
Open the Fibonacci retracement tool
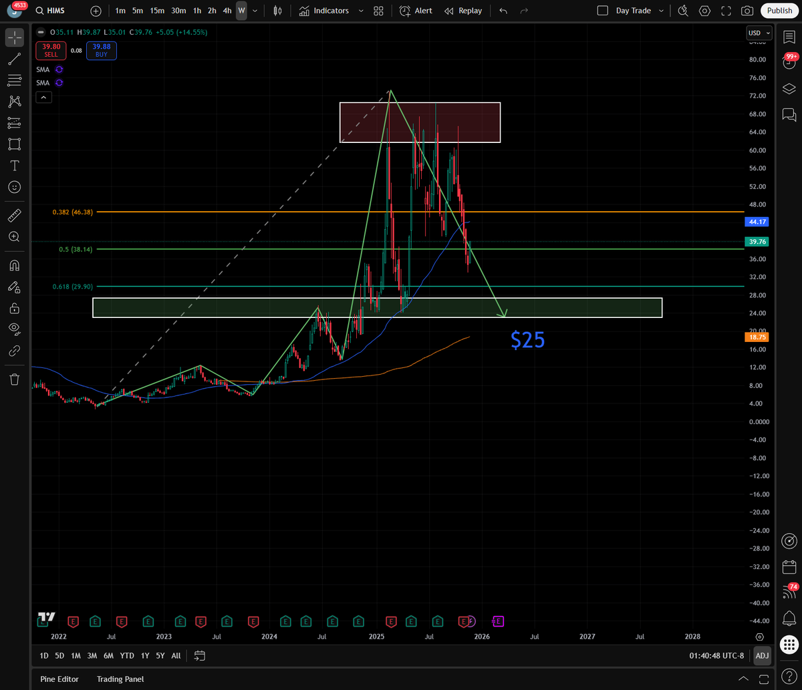(14, 81)
